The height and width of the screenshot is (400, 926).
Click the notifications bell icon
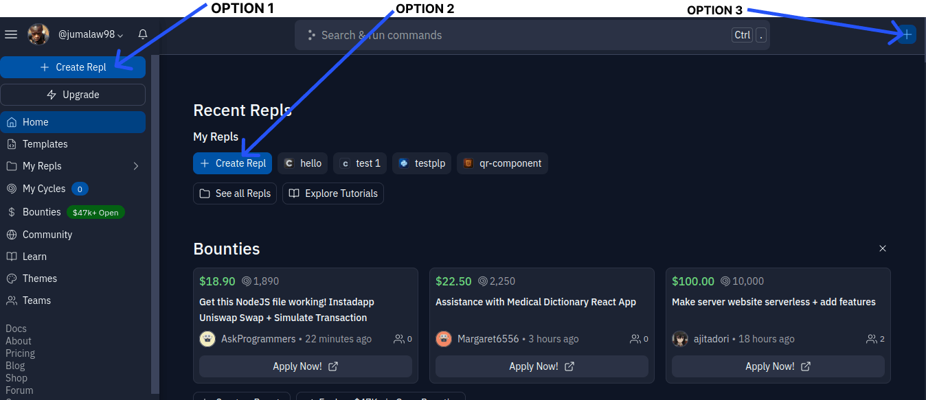143,34
